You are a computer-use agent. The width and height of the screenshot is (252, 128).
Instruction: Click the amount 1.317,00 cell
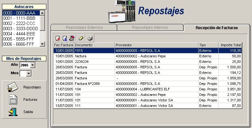point(230,100)
